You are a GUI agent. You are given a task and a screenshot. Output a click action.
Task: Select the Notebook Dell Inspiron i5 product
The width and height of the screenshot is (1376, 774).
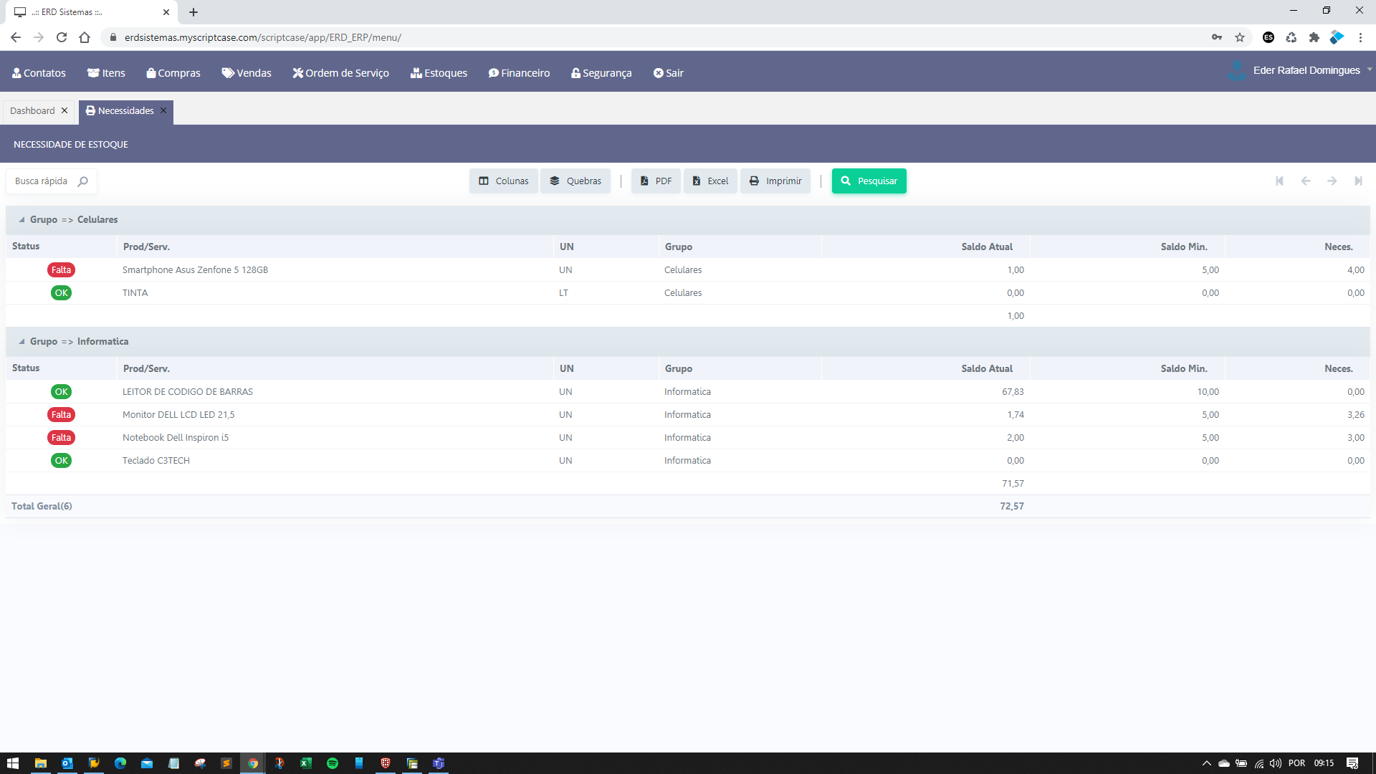[x=176, y=438]
